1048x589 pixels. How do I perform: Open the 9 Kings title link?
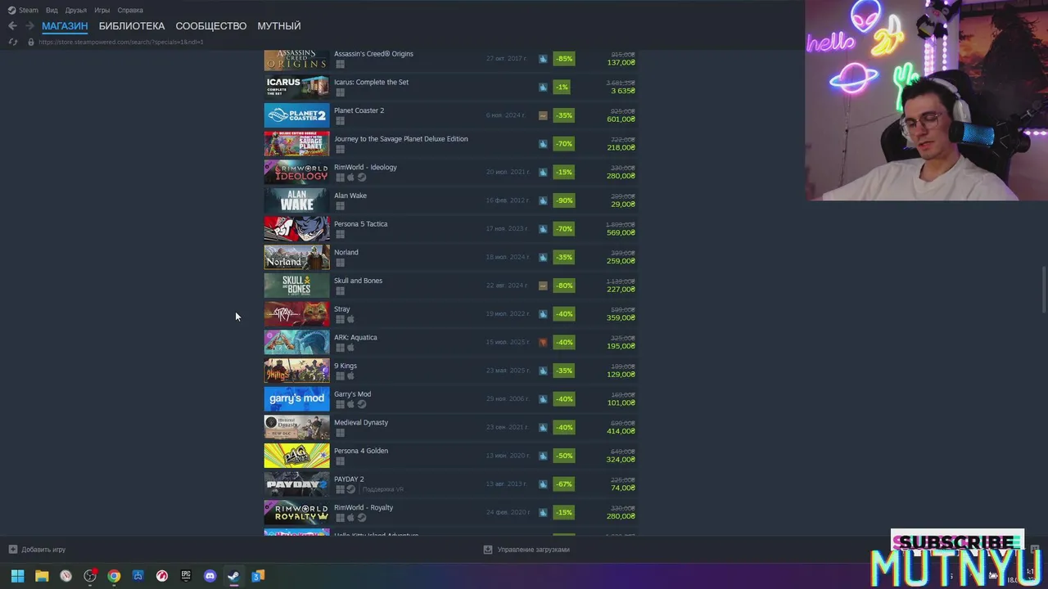(x=346, y=366)
